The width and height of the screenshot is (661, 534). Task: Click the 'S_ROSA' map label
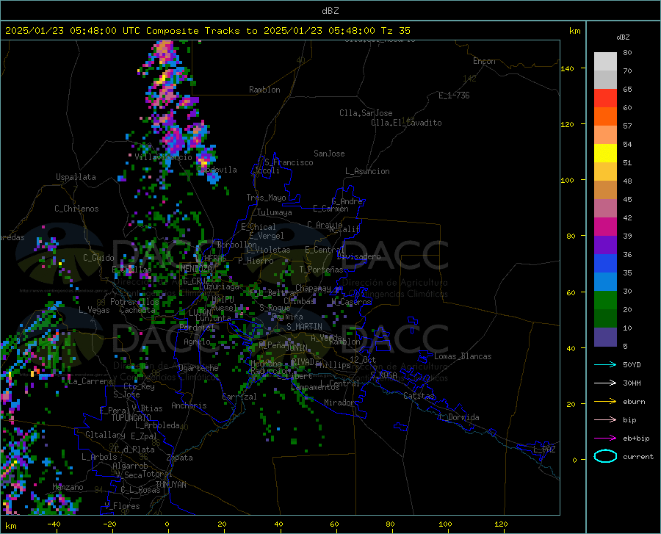point(383,375)
